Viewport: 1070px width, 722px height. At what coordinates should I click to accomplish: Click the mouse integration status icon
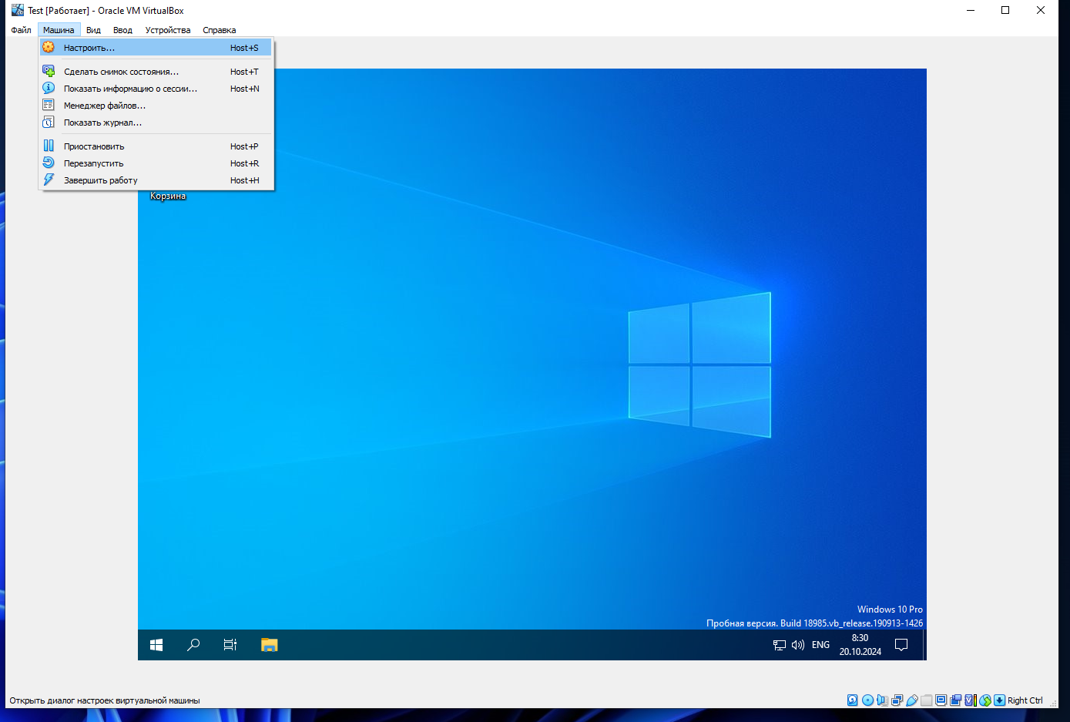(x=985, y=700)
